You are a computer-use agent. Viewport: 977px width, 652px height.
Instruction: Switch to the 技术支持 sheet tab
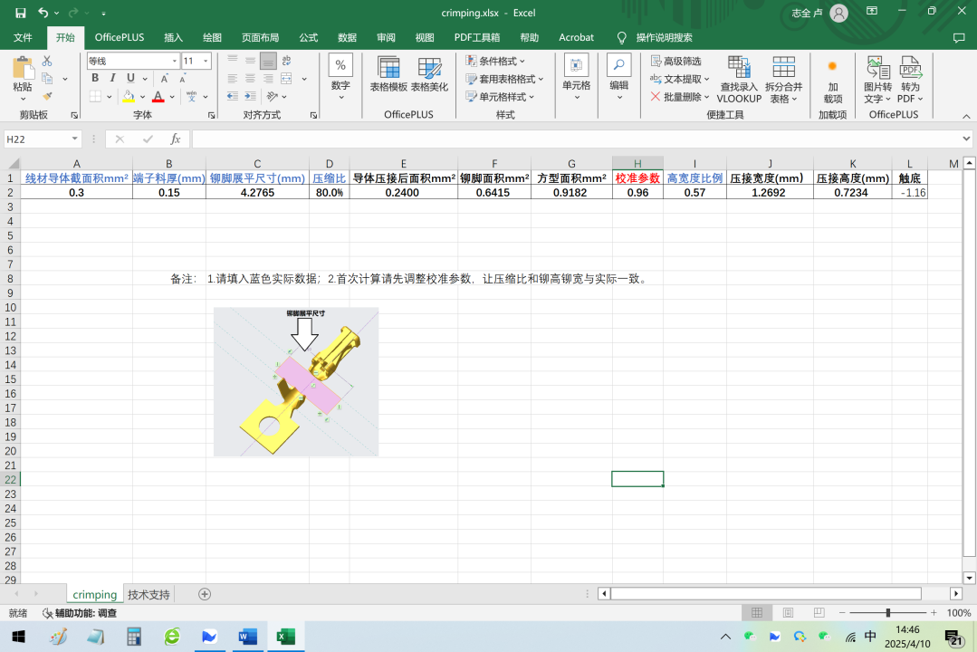click(148, 595)
